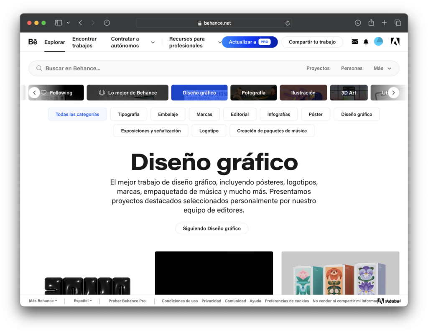
Task: Show Safari tab overview
Action: coord(398,23)
